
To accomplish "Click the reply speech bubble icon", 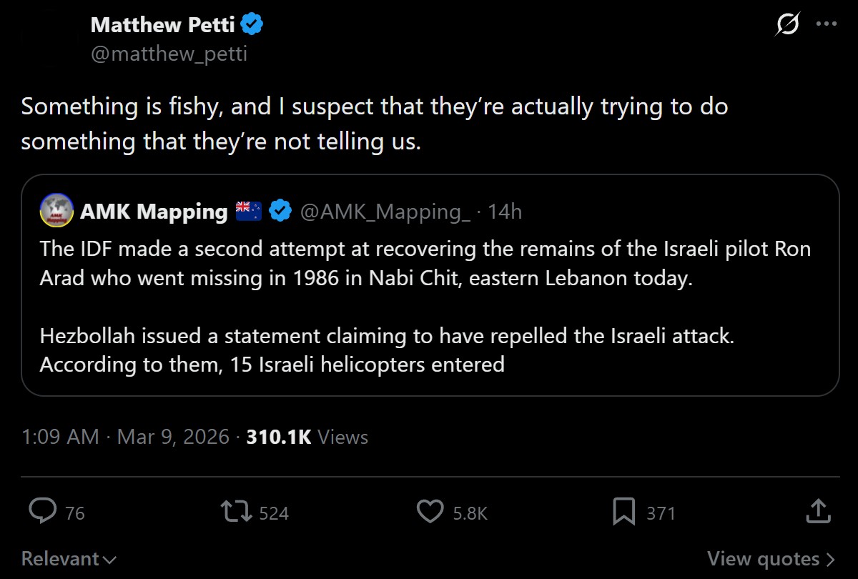I will (x=43, y=511).
